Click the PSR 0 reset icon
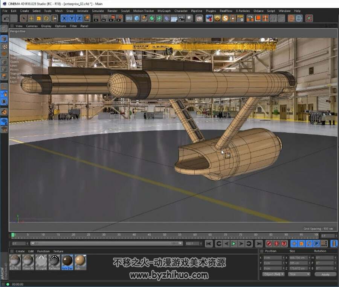This screenshot has width=339, height=287. pos(240,18)
